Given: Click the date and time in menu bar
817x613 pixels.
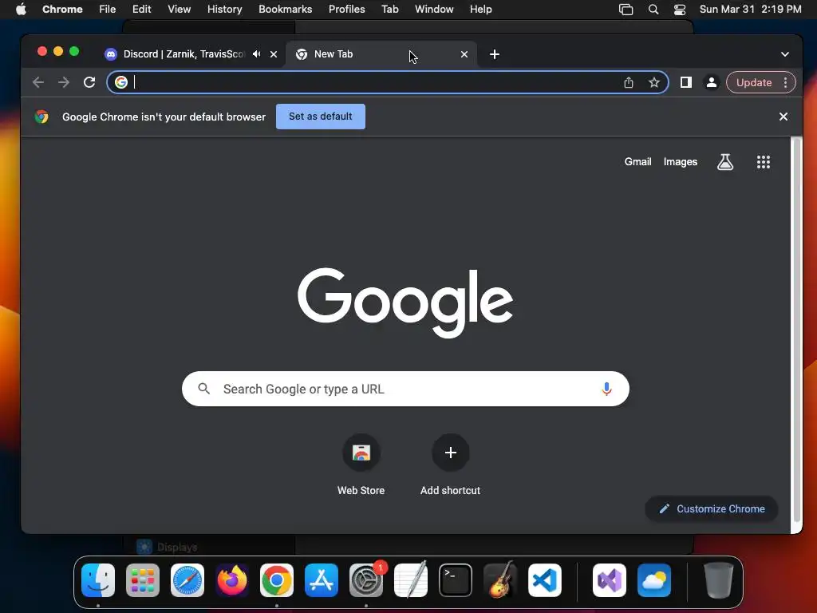Looking at the screenshot, I should 750,10.
